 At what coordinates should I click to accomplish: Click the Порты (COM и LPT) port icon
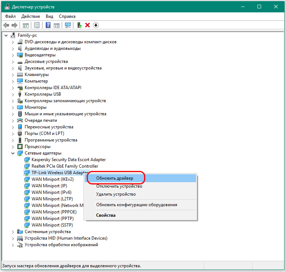click(20, 133)
